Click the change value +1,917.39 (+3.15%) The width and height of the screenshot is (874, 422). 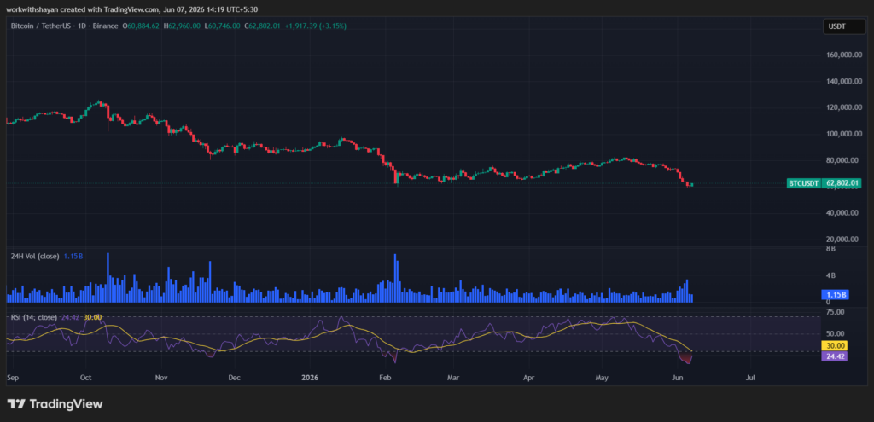click(315, 26)
